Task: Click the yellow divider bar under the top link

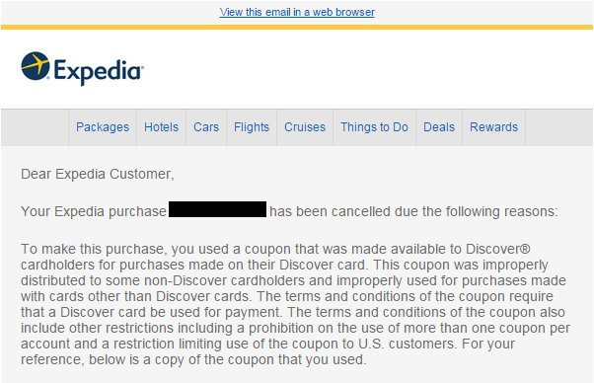Action: [x=297, y=27]
